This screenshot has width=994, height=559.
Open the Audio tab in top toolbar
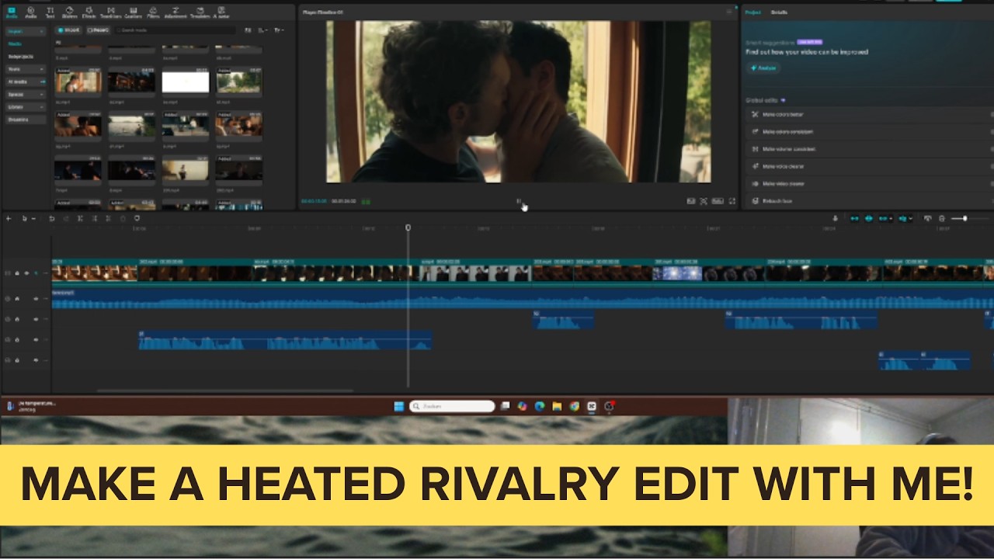31,12
